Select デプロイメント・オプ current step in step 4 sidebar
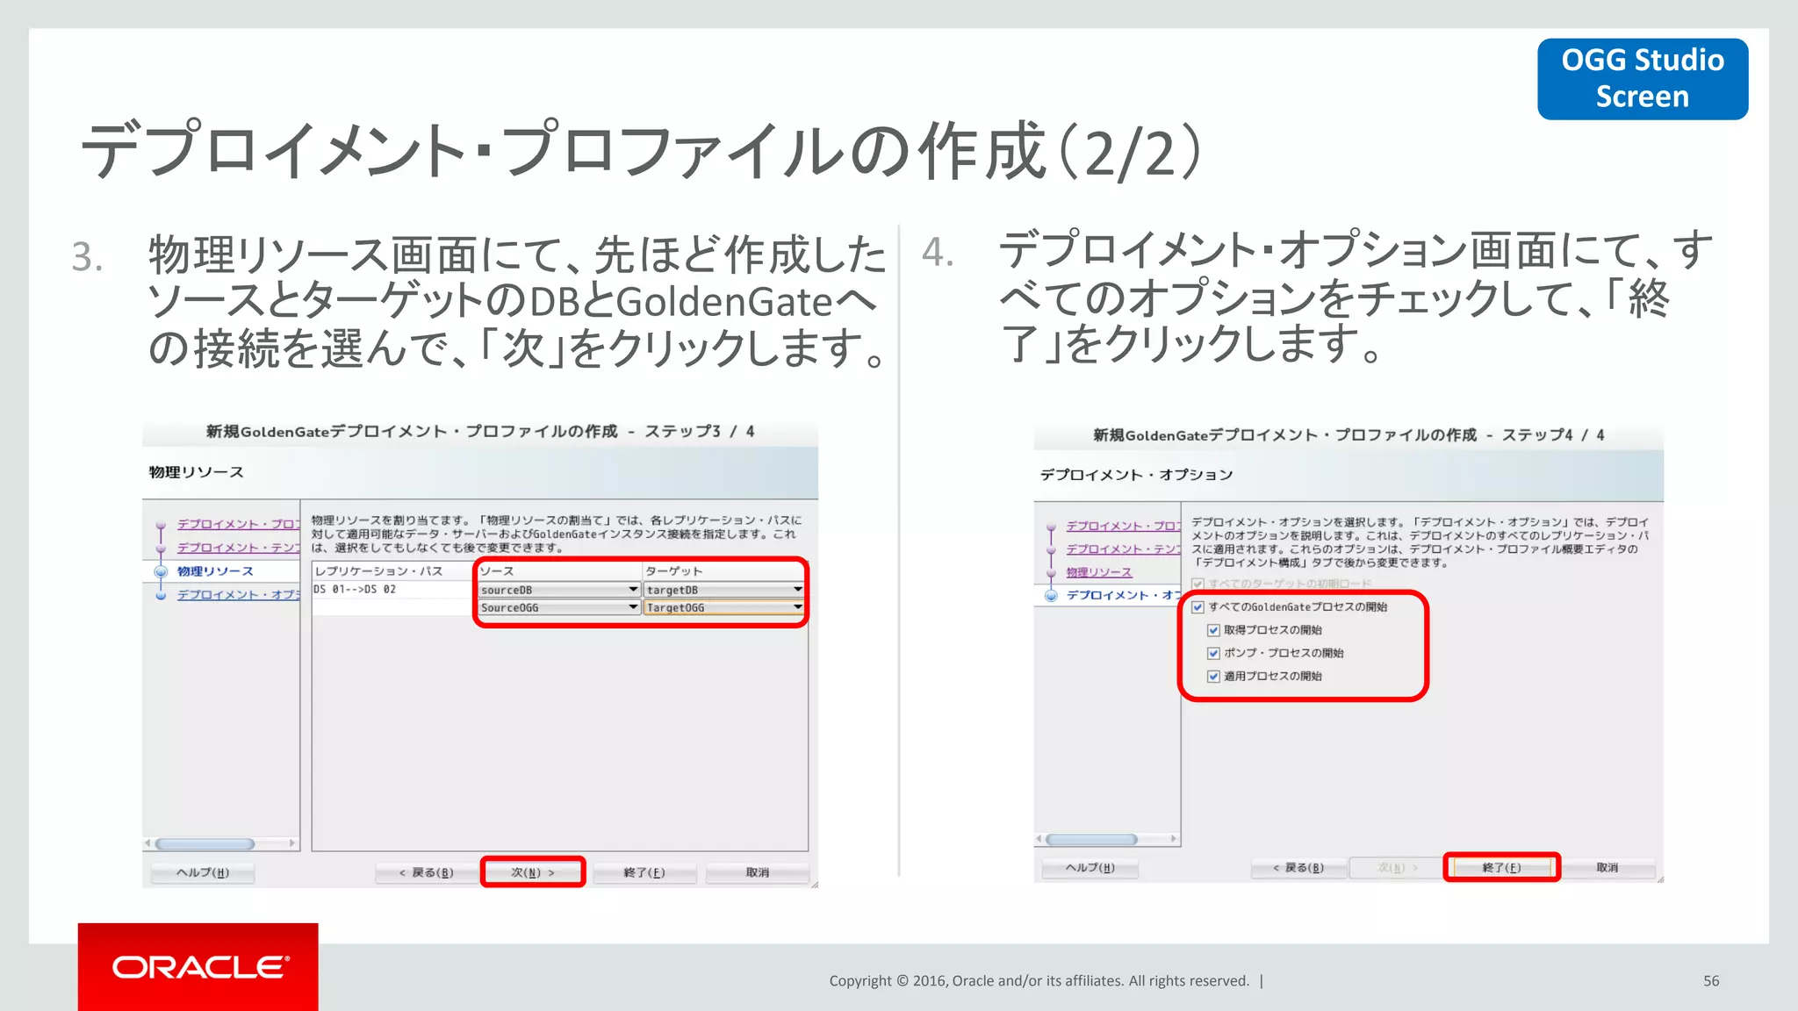Image resolution: width=1798 pixels, height=1011 pixels. point(1123,595)
